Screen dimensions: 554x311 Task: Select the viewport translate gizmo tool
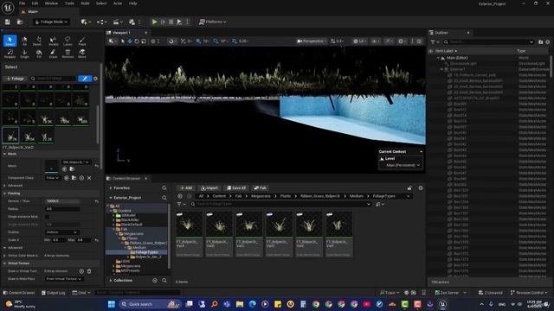pyautogui.click(x=130, y=41)
